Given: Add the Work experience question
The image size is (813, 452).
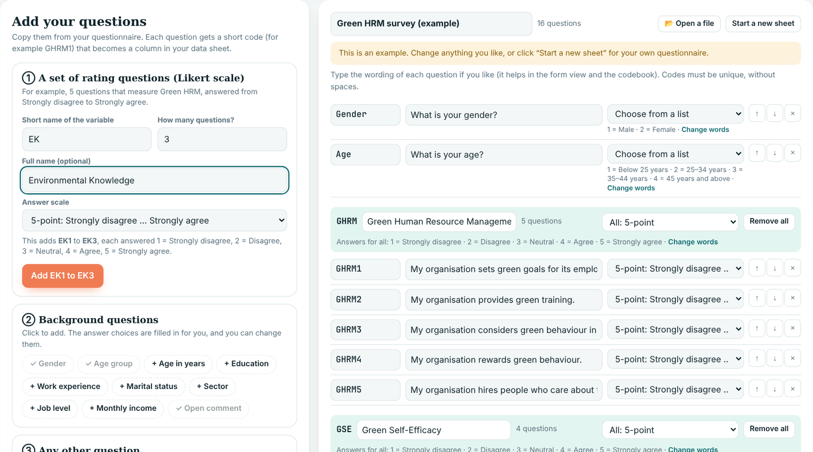Looking at the screenshot, I should click(x=65, y=386).
